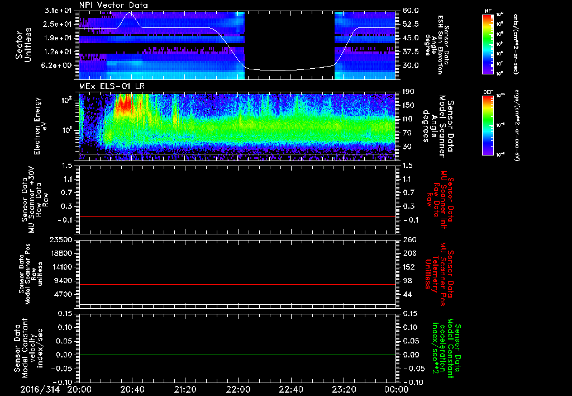Click the "18800" scanner position tick
Image resolution: width=572 pixels, height=396 pixels.
click(62, 253)
